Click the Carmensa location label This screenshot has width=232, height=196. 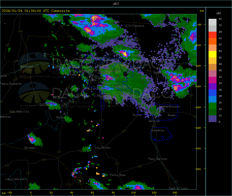click(x=158, y=130)
